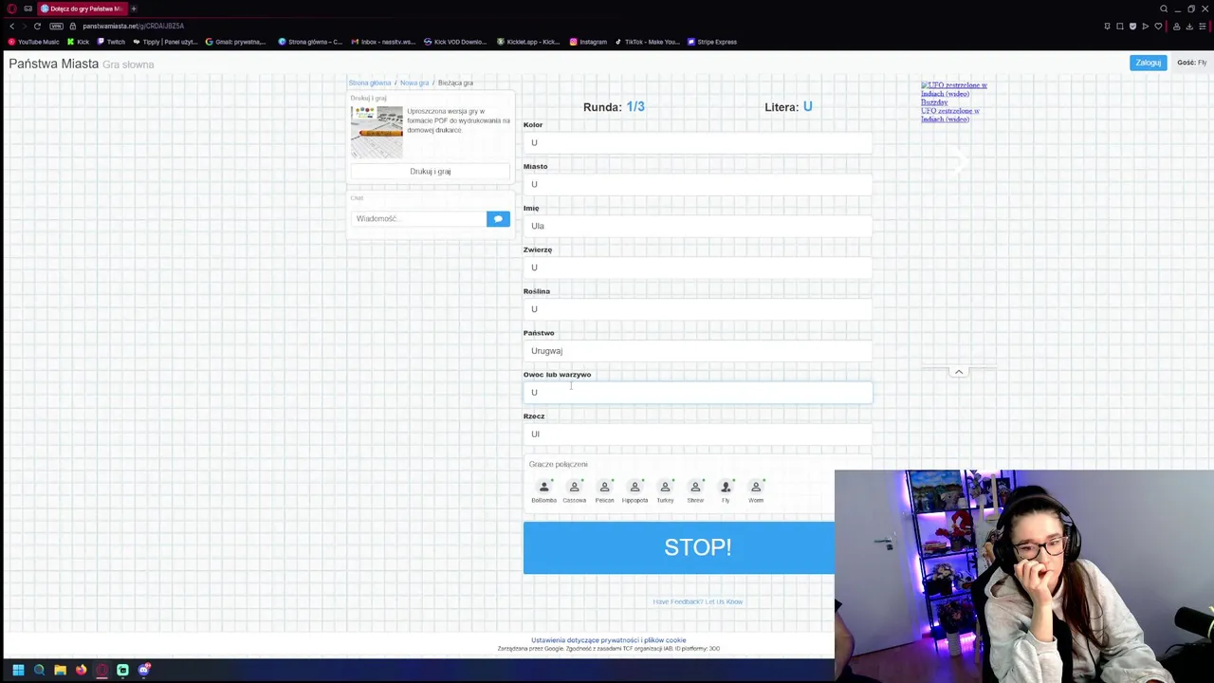Open the Nowa gra breadcrumb link
Image resolution: width=1214 pixels, height=683 pixels.
click(x=414, y=83)
